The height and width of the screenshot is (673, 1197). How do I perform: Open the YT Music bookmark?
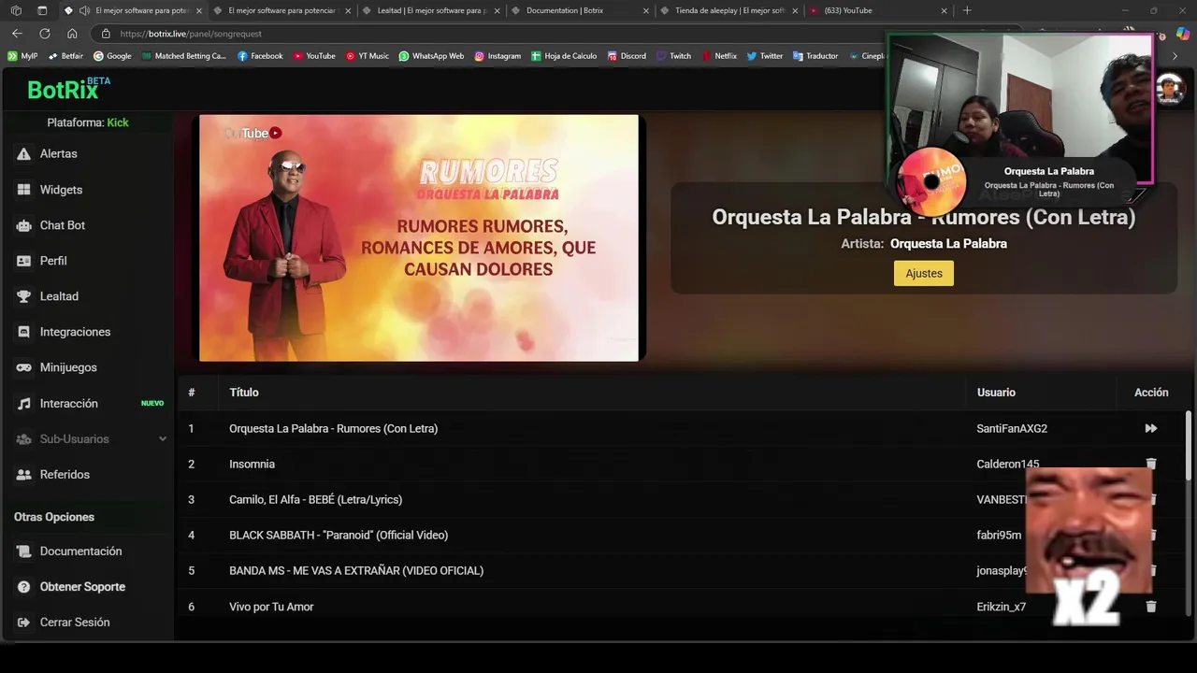367,56
